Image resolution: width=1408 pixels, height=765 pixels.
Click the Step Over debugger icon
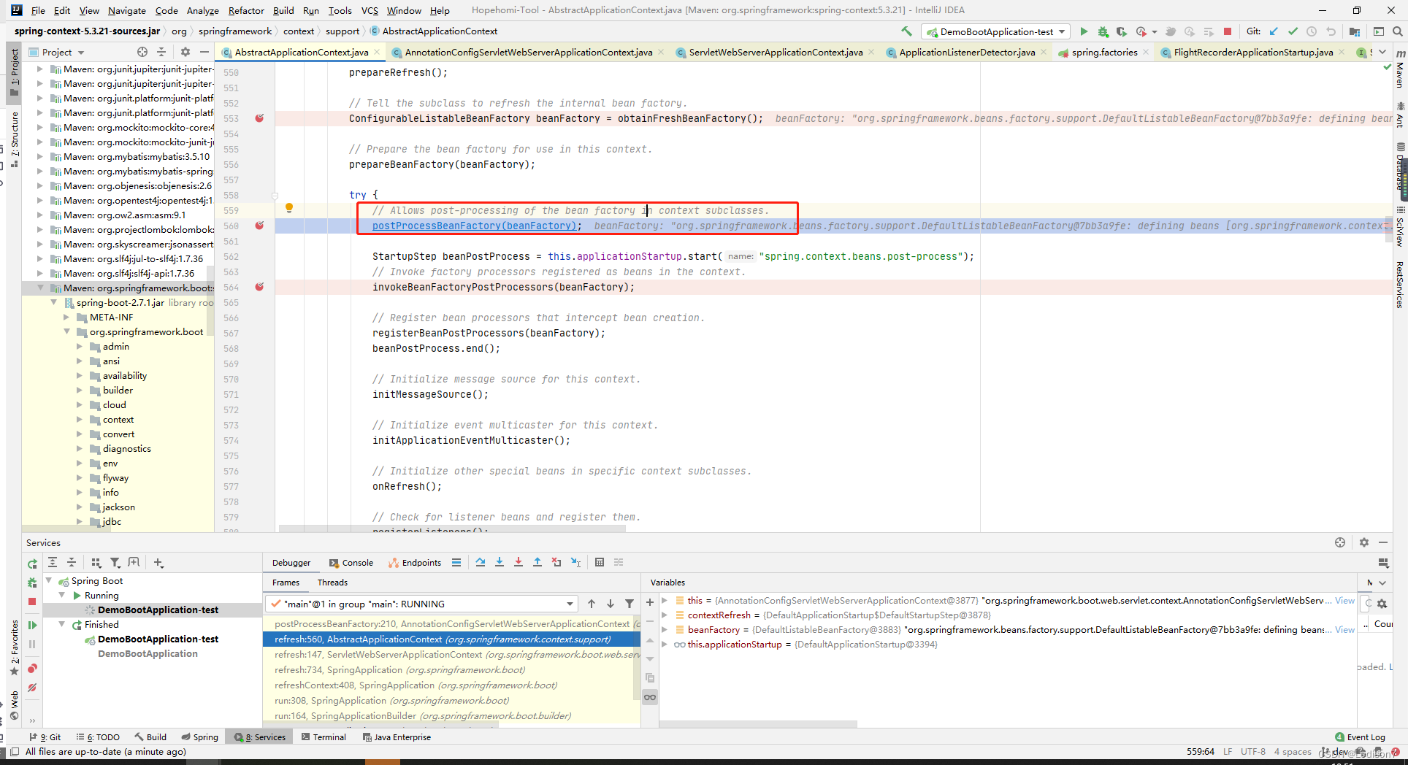pos(480,562)
